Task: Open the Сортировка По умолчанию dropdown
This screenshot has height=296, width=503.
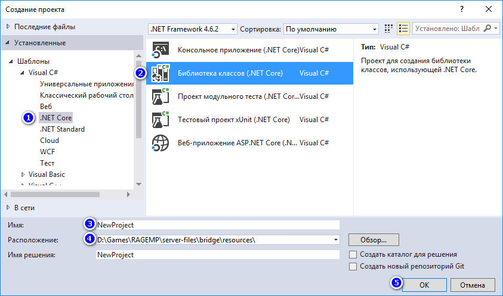Action: (x=331, y=29)
